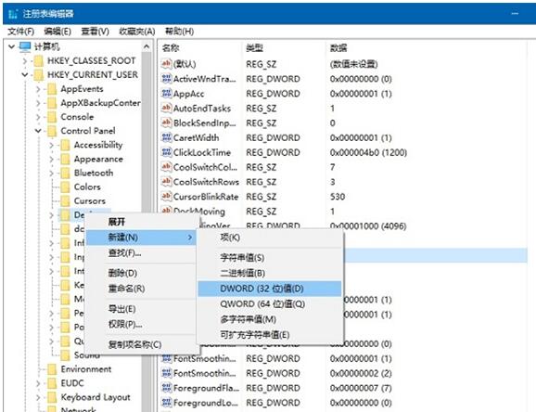Click the DWORD icon beside ClickLockTime

tap(167, 152)
